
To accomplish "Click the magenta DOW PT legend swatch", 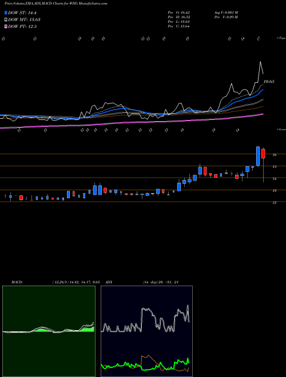I will (6, 27).
